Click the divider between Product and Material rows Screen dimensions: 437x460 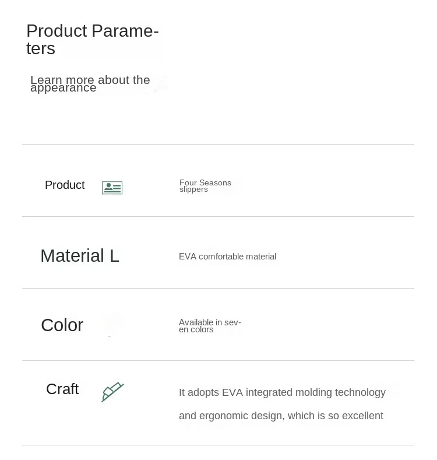218,216
